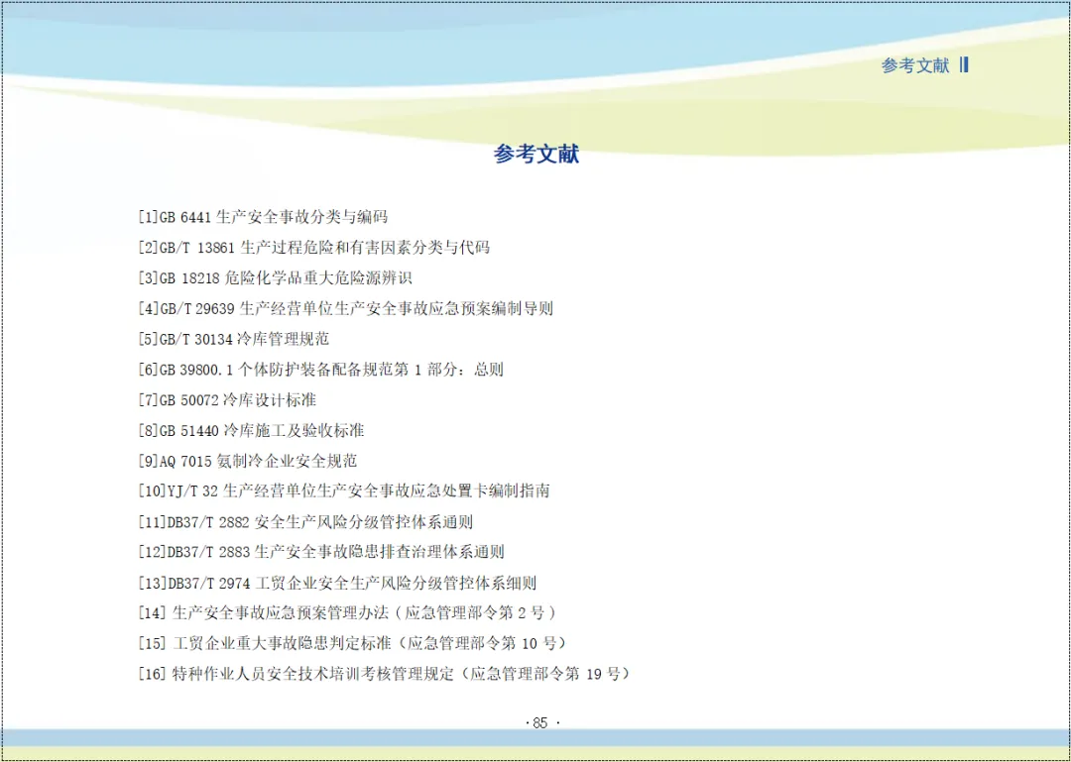Click the centered 参考文献 page title
This screenshot has width=1071, height=762.
point(536,155)
